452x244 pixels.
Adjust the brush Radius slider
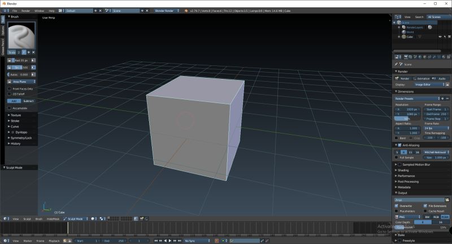[21, 61]
